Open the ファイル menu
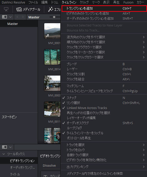 pos(33,2)
